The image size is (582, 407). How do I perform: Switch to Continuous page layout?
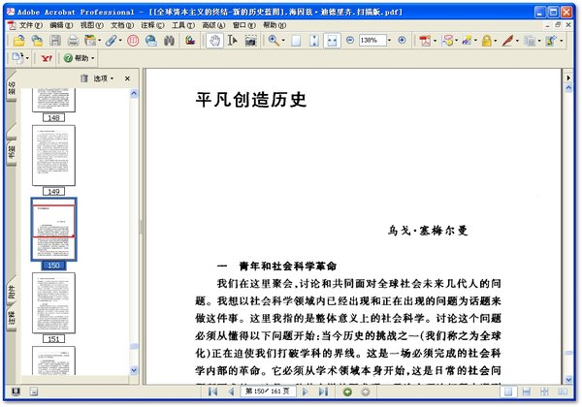point(526,391)
